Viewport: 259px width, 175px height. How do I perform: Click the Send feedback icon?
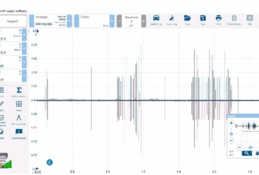[x=19, y=132]
